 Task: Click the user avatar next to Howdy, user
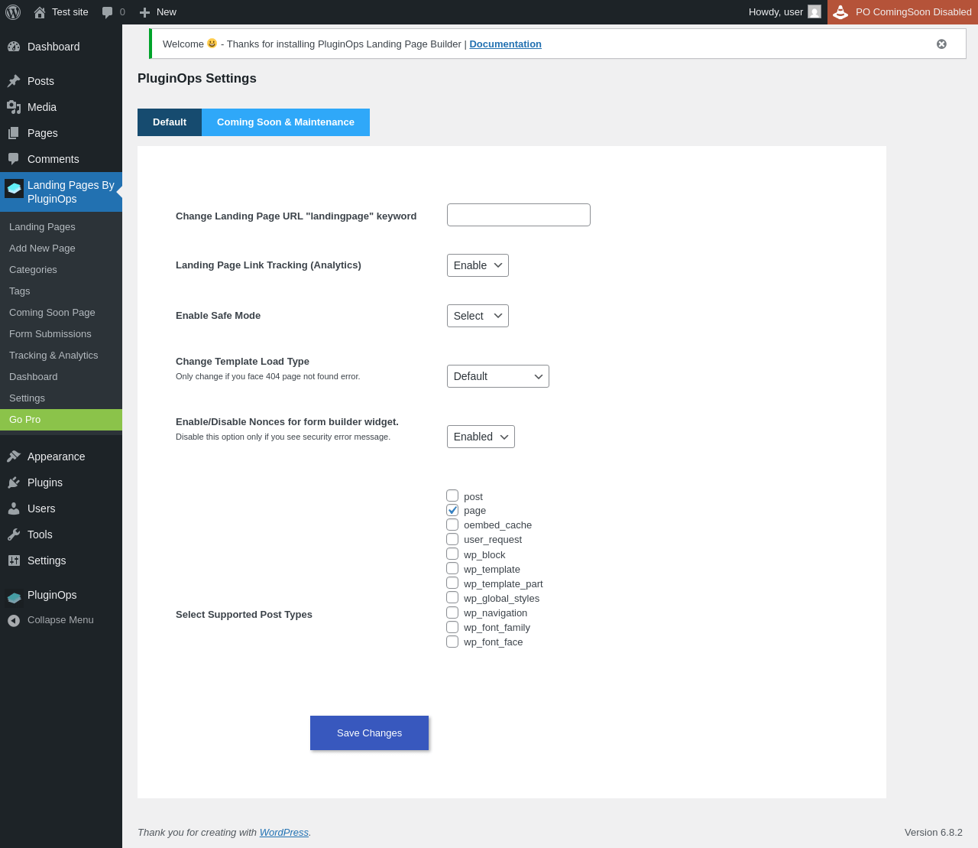814,12
